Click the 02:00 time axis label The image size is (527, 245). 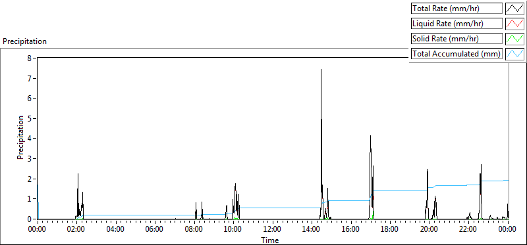76,230
